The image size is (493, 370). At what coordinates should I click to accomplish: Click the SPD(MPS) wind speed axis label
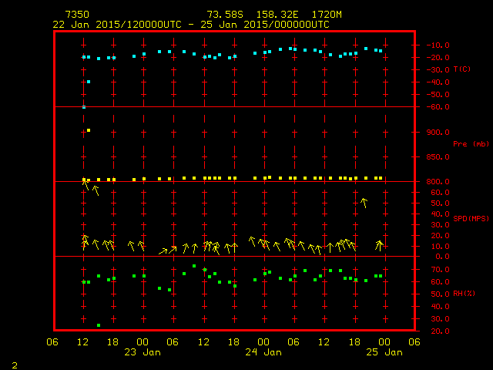point(471,219)
